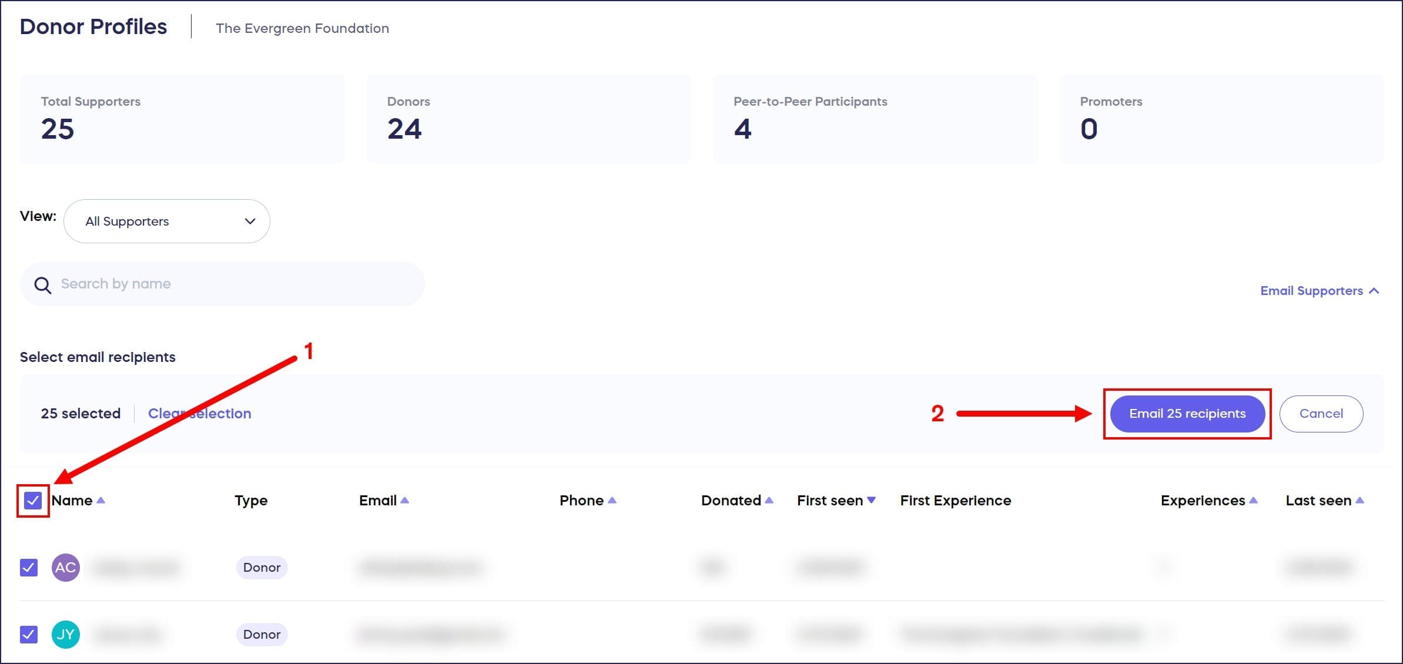Focus the Search by name field

[235, 284]
